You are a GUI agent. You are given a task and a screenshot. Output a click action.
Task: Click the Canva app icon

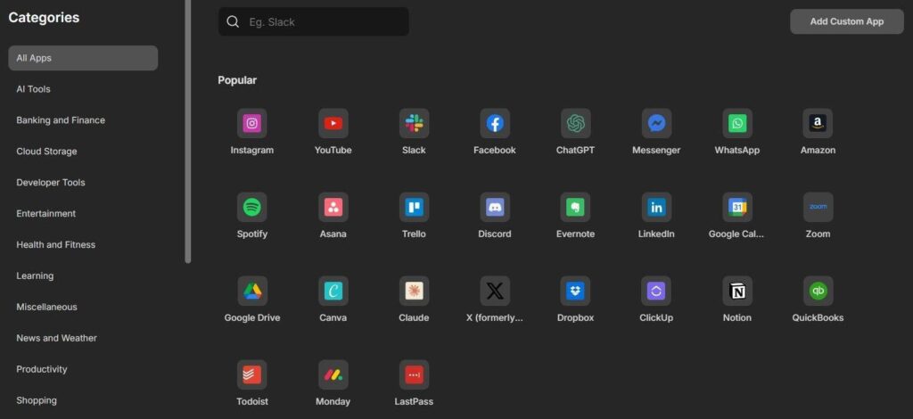[333, 291]
